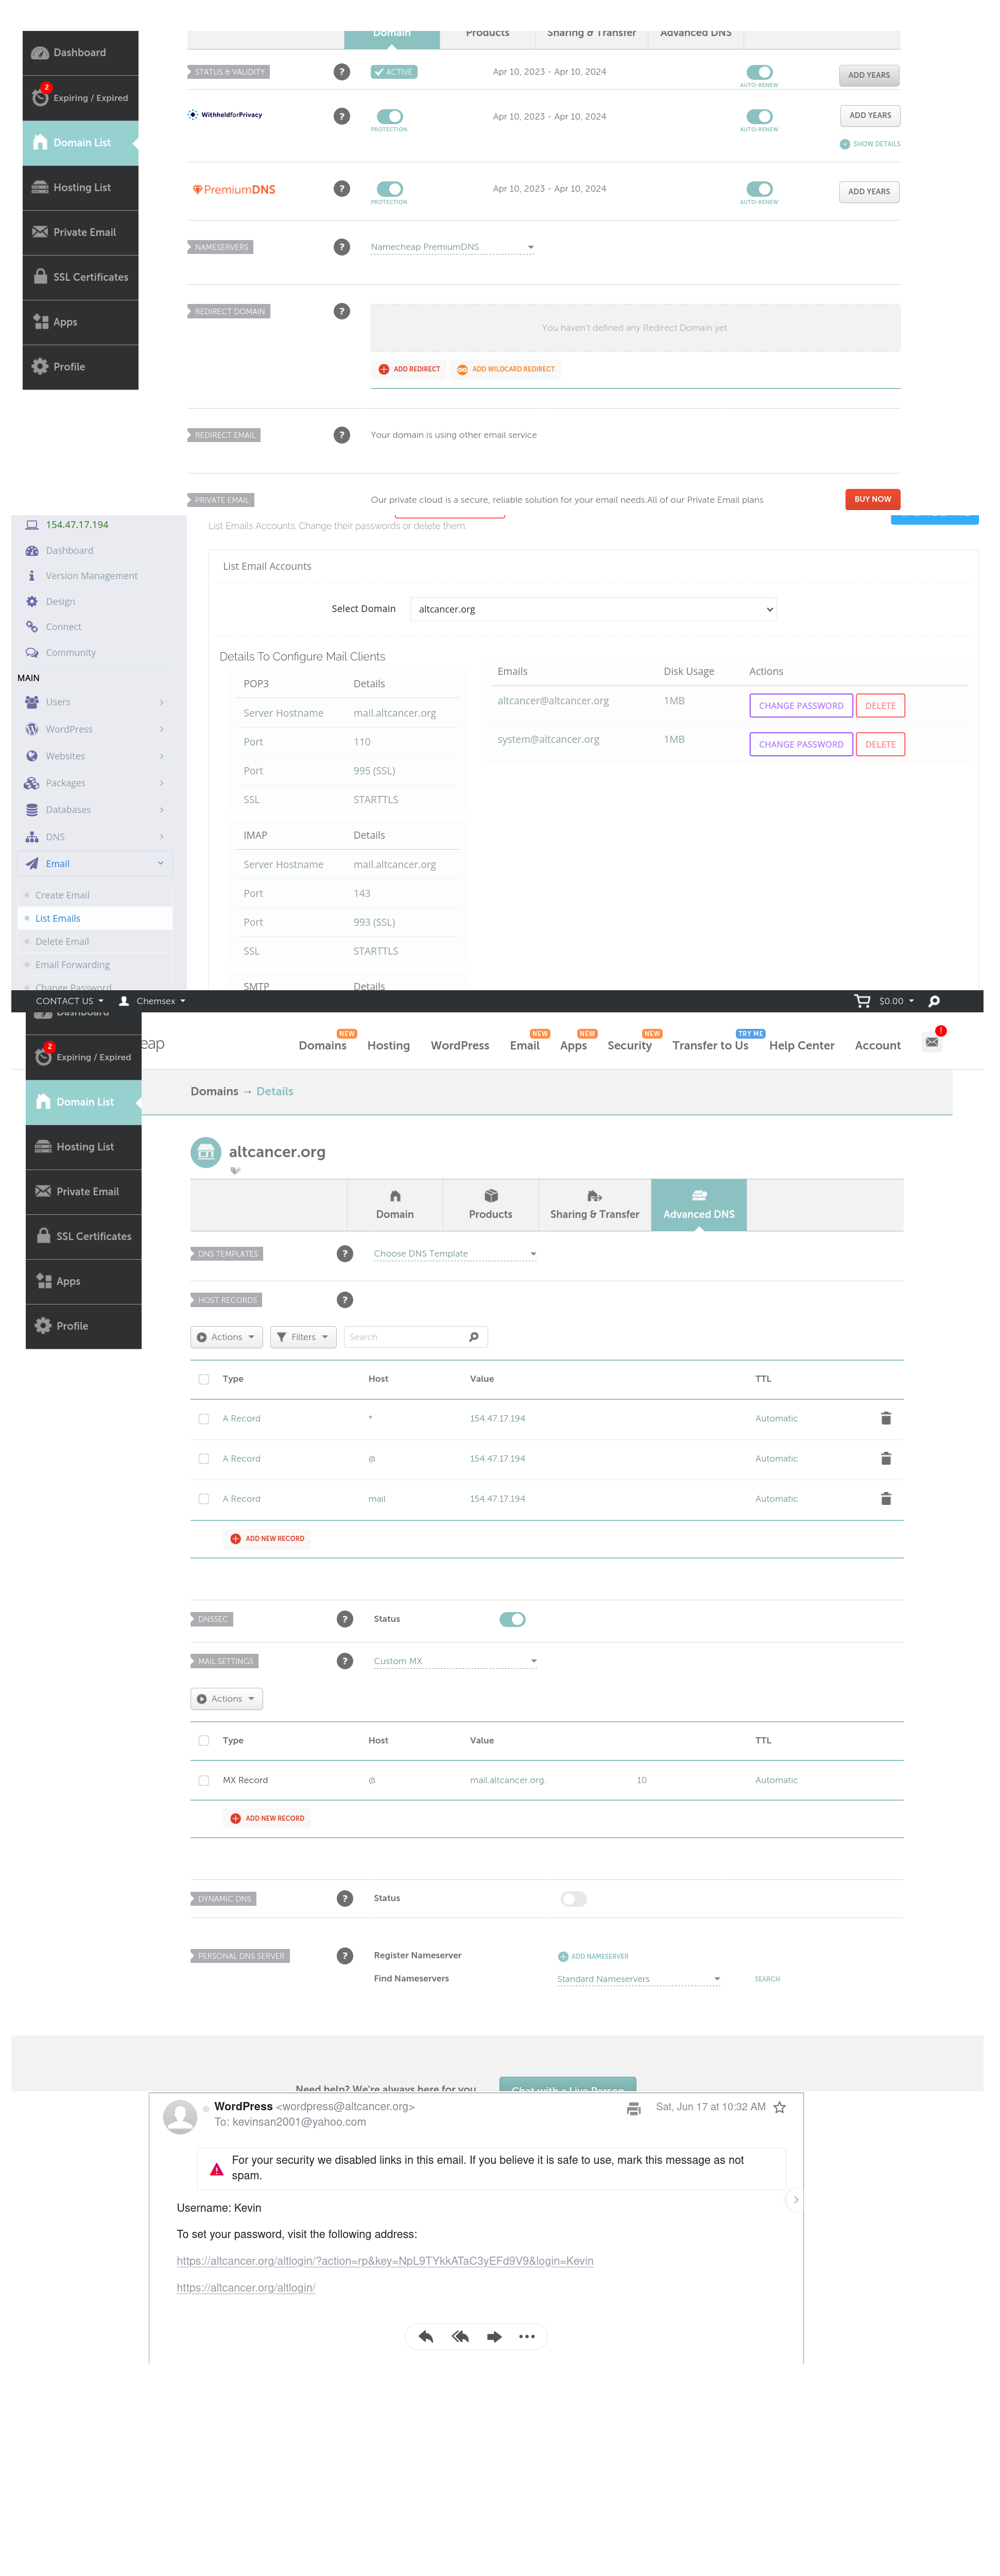
Task: Open the Standard Nameservers dropdown
Action: (x=640, y=1979)
